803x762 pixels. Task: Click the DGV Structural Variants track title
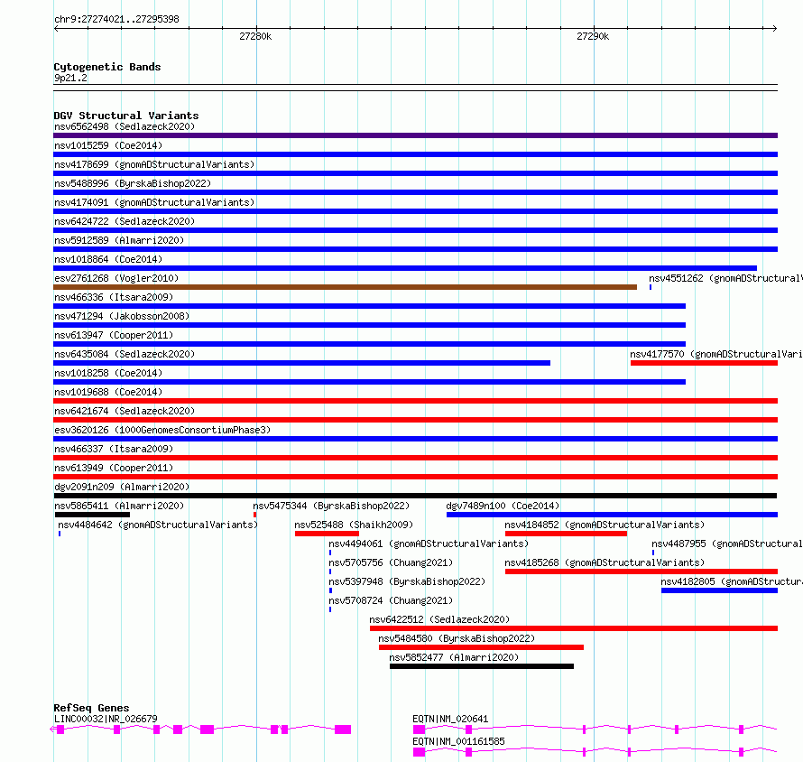[126, 116]
